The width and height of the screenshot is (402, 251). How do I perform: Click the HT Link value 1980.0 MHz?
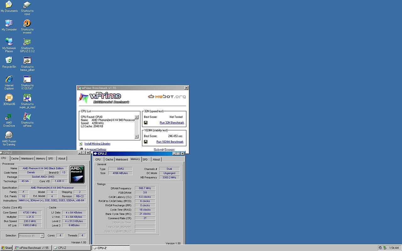30,225
